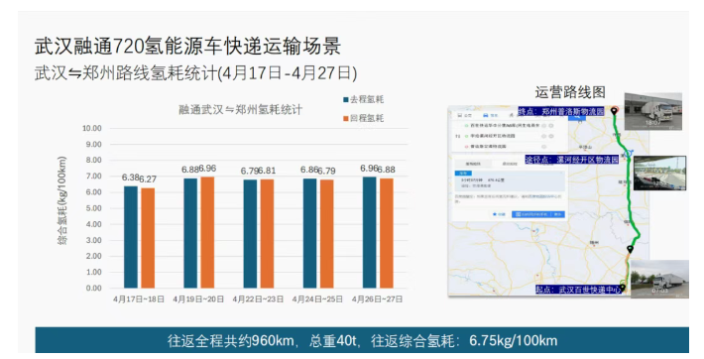Click the 6.96 orange bar for 4月19日~20日

(x=207, y=232)
